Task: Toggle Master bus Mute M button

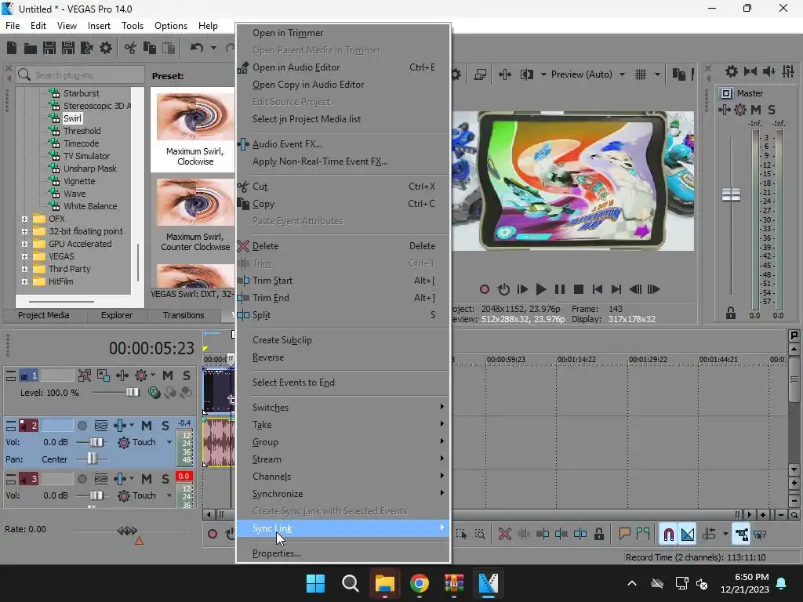Action: (756, 110)
